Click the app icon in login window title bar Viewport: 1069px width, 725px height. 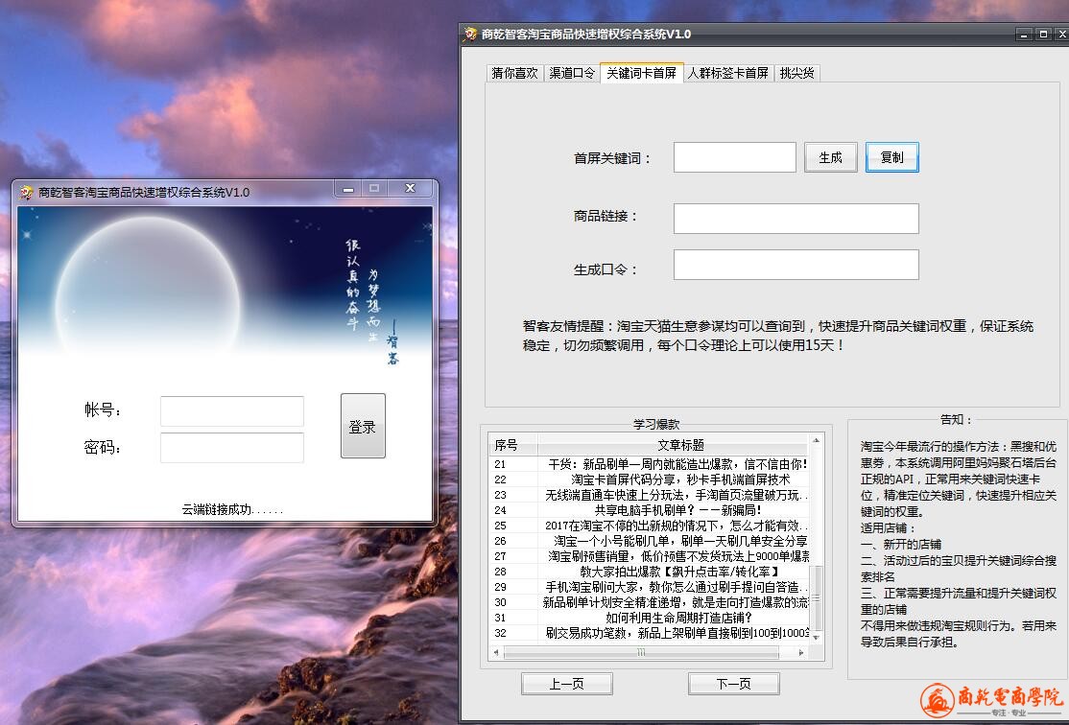tap(27, 192)
